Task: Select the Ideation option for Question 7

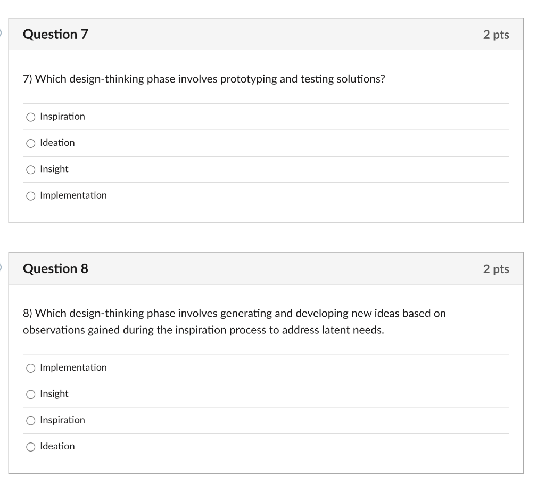Action: click(x=30, y=143)
